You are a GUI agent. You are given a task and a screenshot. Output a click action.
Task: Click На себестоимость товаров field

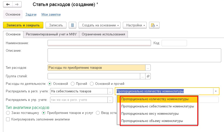click(x=79, y=91)
